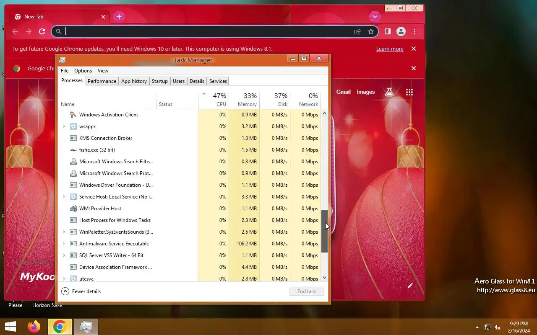
Task: Click the network tray icon
Action: (x=487, y=327)
